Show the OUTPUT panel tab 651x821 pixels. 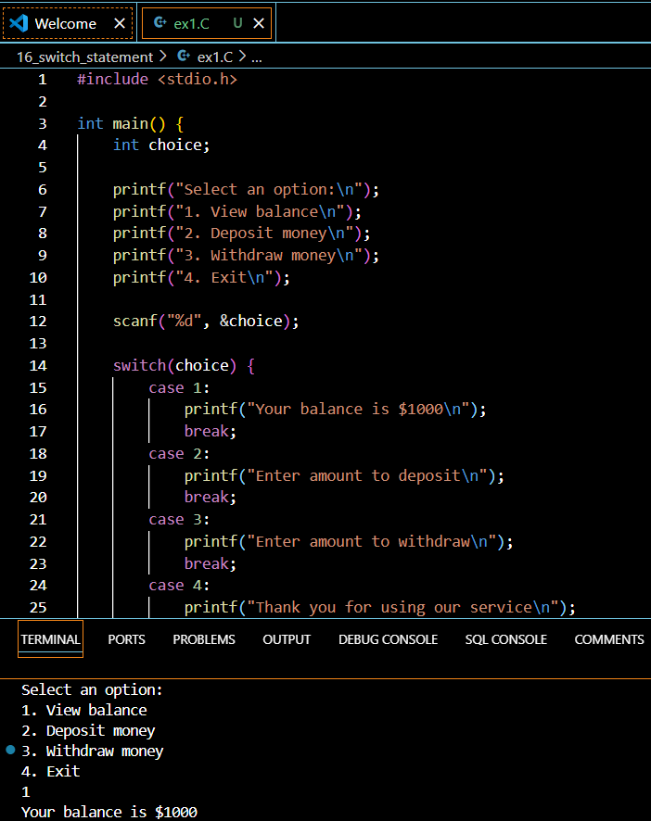[x=287, y=639]
